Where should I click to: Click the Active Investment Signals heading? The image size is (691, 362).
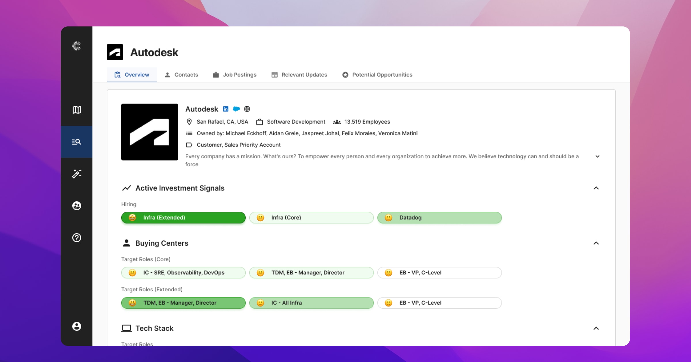180,188
